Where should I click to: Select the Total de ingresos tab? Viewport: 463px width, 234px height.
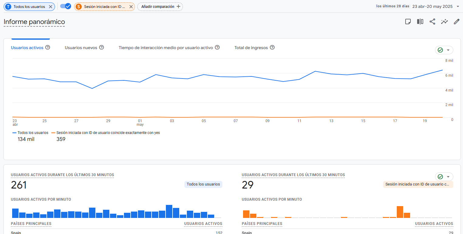[x=251, y=48]
